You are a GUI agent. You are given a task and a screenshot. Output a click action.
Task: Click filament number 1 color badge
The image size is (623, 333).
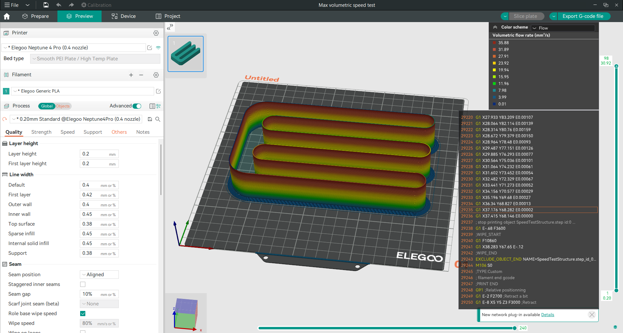click(x=6, y=91)
